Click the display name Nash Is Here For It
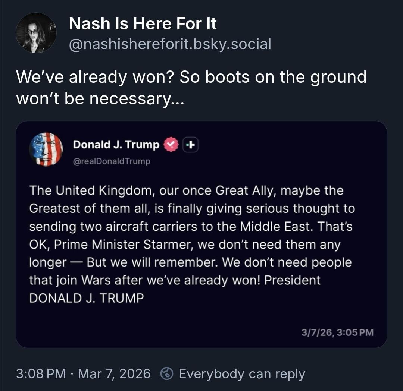 point(143,24)
